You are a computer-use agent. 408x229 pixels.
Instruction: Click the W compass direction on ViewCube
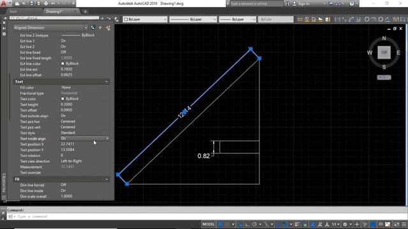[370, 52]
